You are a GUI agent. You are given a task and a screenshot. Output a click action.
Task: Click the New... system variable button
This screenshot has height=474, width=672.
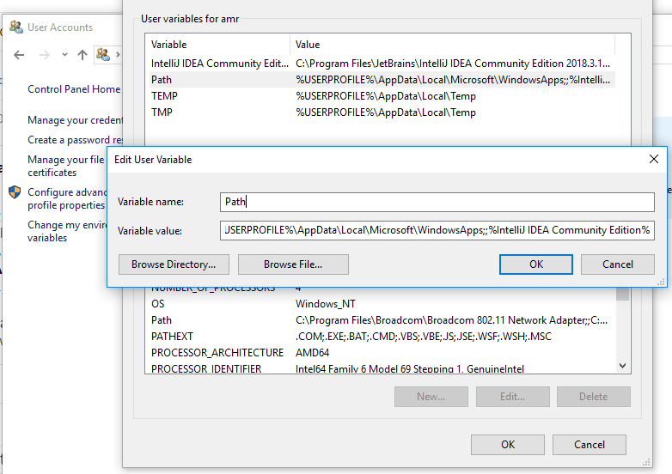431,397
